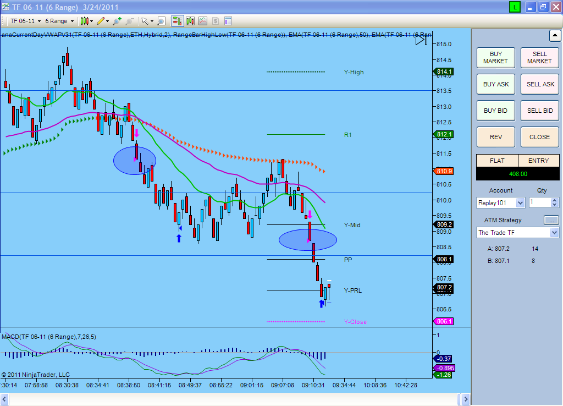Image resolution: width=563 pixels, height=406 pixels.
Task: Toggle the Chart Trader panel icon
Action: pos(178,21)
